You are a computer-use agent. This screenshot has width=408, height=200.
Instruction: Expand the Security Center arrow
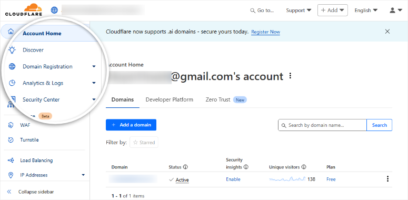pyautogui.click(x=94, y=99)
